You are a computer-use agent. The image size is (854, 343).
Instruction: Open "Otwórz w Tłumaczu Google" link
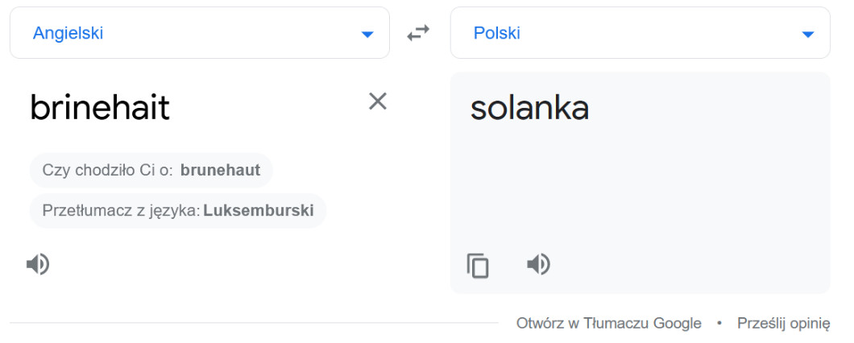tap(608, 323)
